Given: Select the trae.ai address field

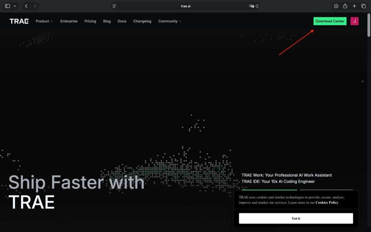Looking at the screenshot, I should click(x=185, y=6).
